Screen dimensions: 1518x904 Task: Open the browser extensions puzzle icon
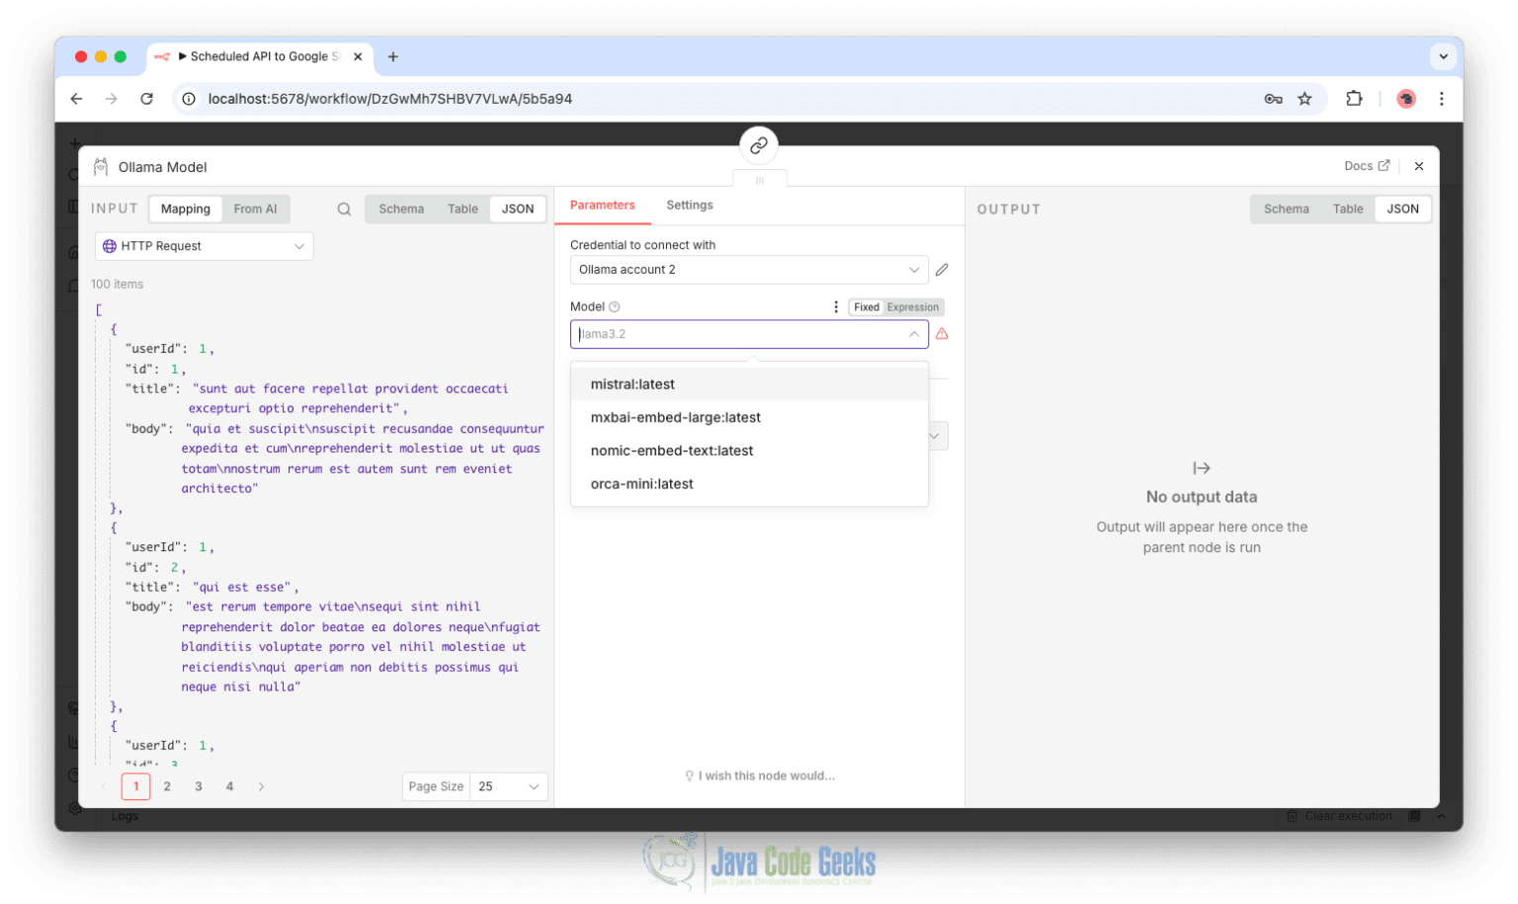click(x=1354, y=99)
